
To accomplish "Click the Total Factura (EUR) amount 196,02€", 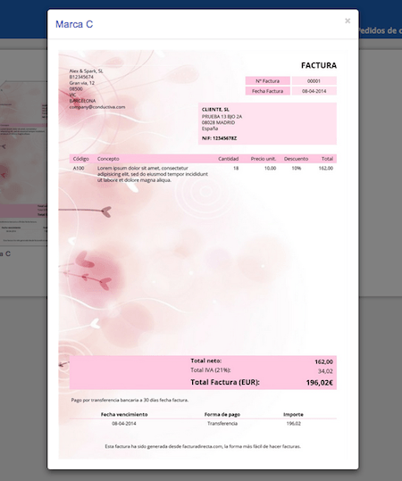I will point(320,383).
